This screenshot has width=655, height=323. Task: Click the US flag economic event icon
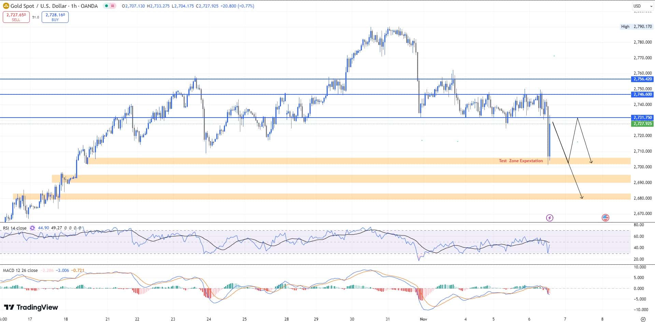pyautogui.click(x=605, y=217)
